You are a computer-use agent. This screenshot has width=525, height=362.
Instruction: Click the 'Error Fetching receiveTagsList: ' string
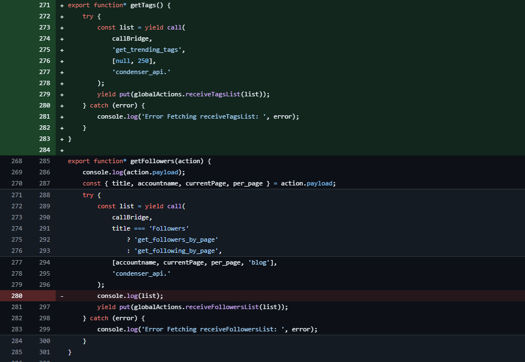204,116
